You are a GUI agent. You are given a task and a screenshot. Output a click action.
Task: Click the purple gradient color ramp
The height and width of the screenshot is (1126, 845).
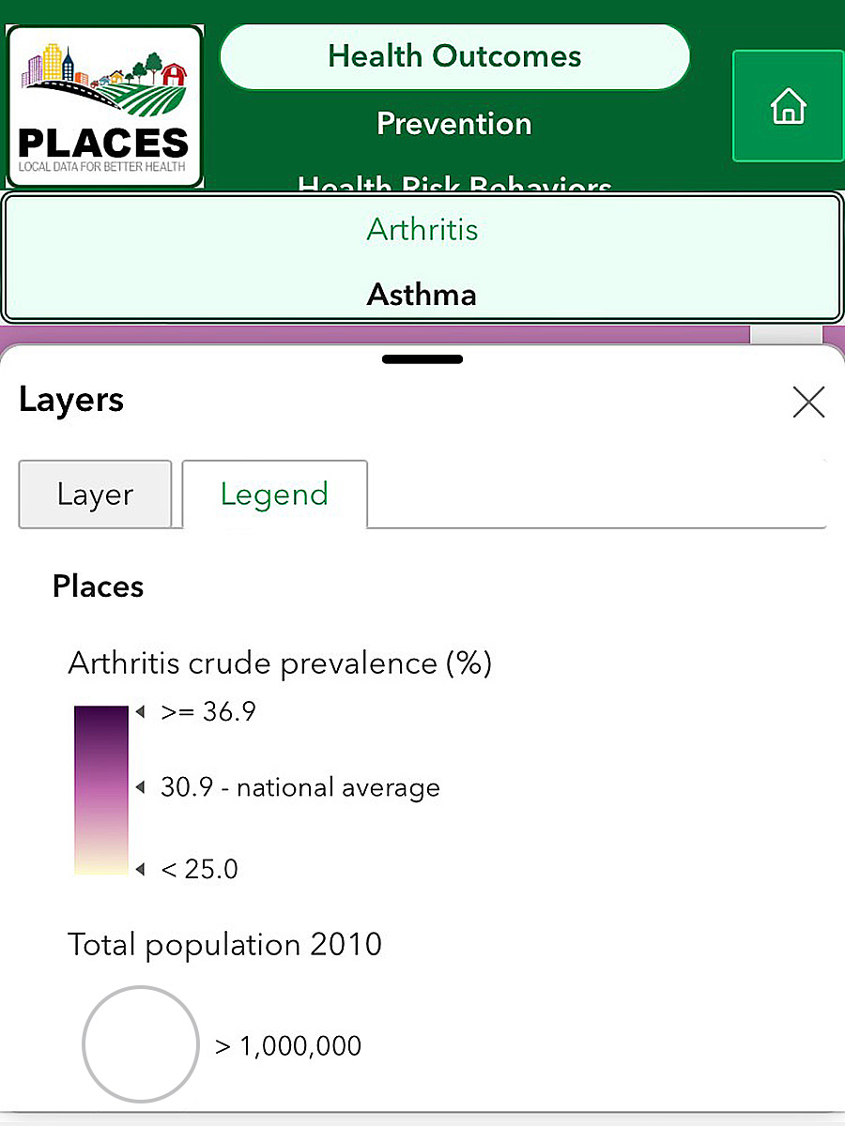coord(101,790)
